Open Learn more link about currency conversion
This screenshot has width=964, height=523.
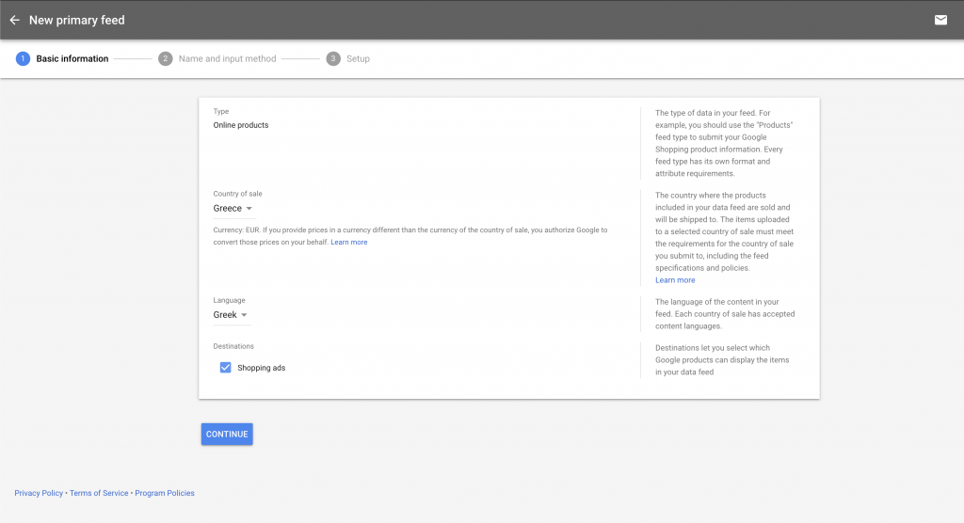click(x=348, y=242)
